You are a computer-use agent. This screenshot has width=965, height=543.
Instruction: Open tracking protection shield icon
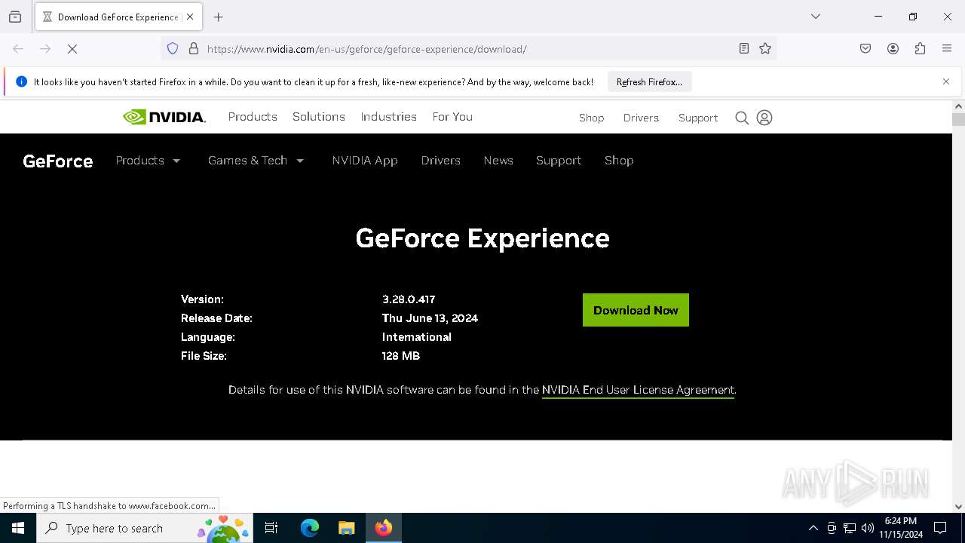(173, 49)
